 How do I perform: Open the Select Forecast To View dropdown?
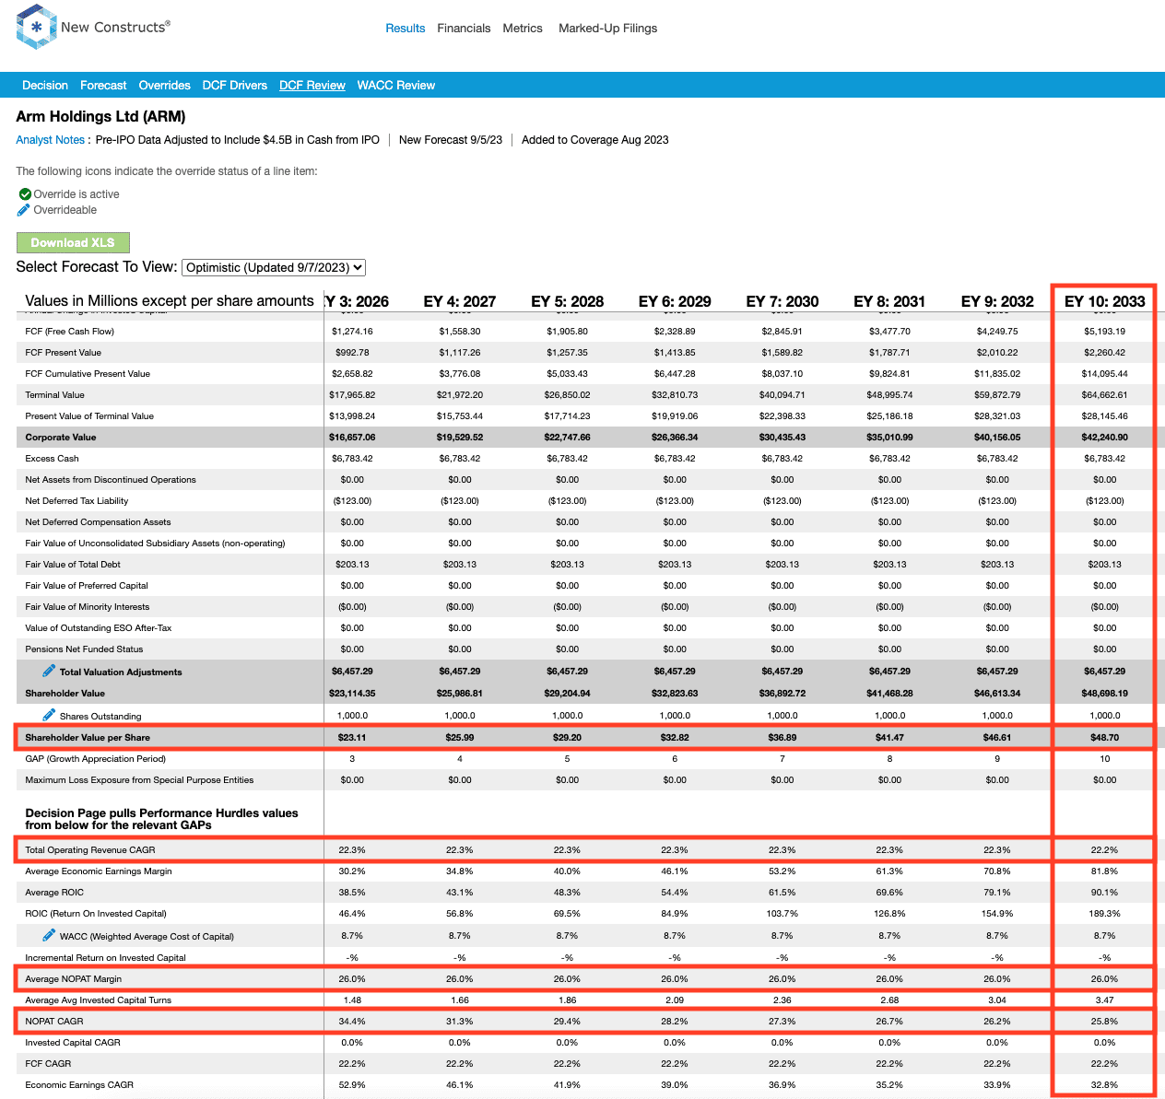[274, 267]
